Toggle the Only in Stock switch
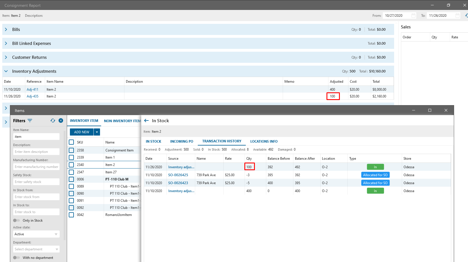468x262 pixels. coord(16,221)
